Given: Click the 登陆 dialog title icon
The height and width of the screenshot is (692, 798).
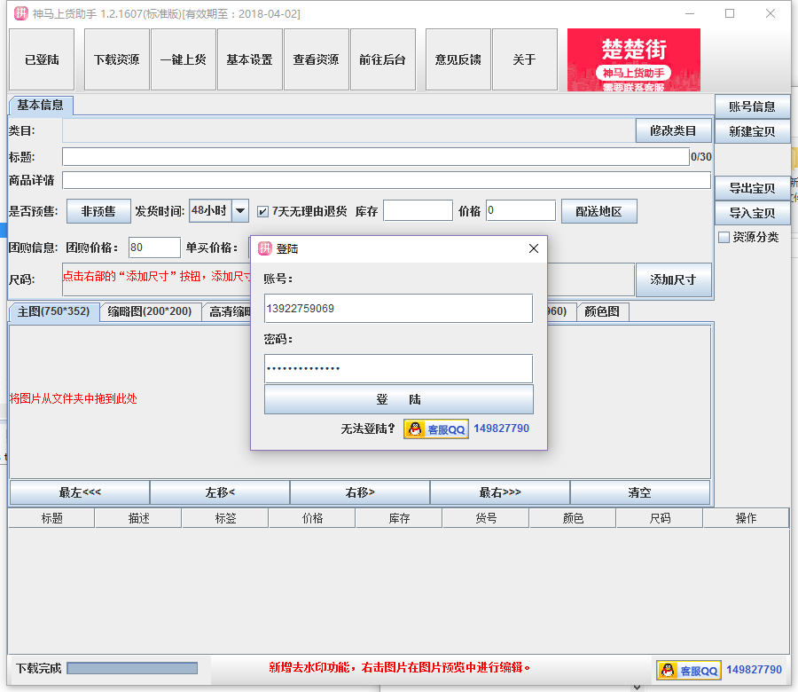Looking at the screenshot, I should (265, 248).
